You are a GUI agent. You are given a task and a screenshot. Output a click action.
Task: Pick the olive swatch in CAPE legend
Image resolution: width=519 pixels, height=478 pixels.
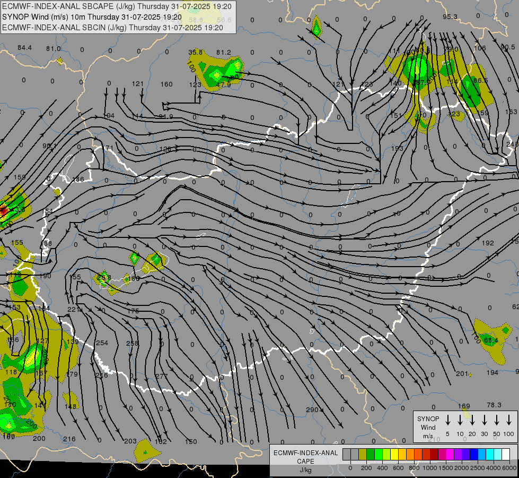coord(363,454)
